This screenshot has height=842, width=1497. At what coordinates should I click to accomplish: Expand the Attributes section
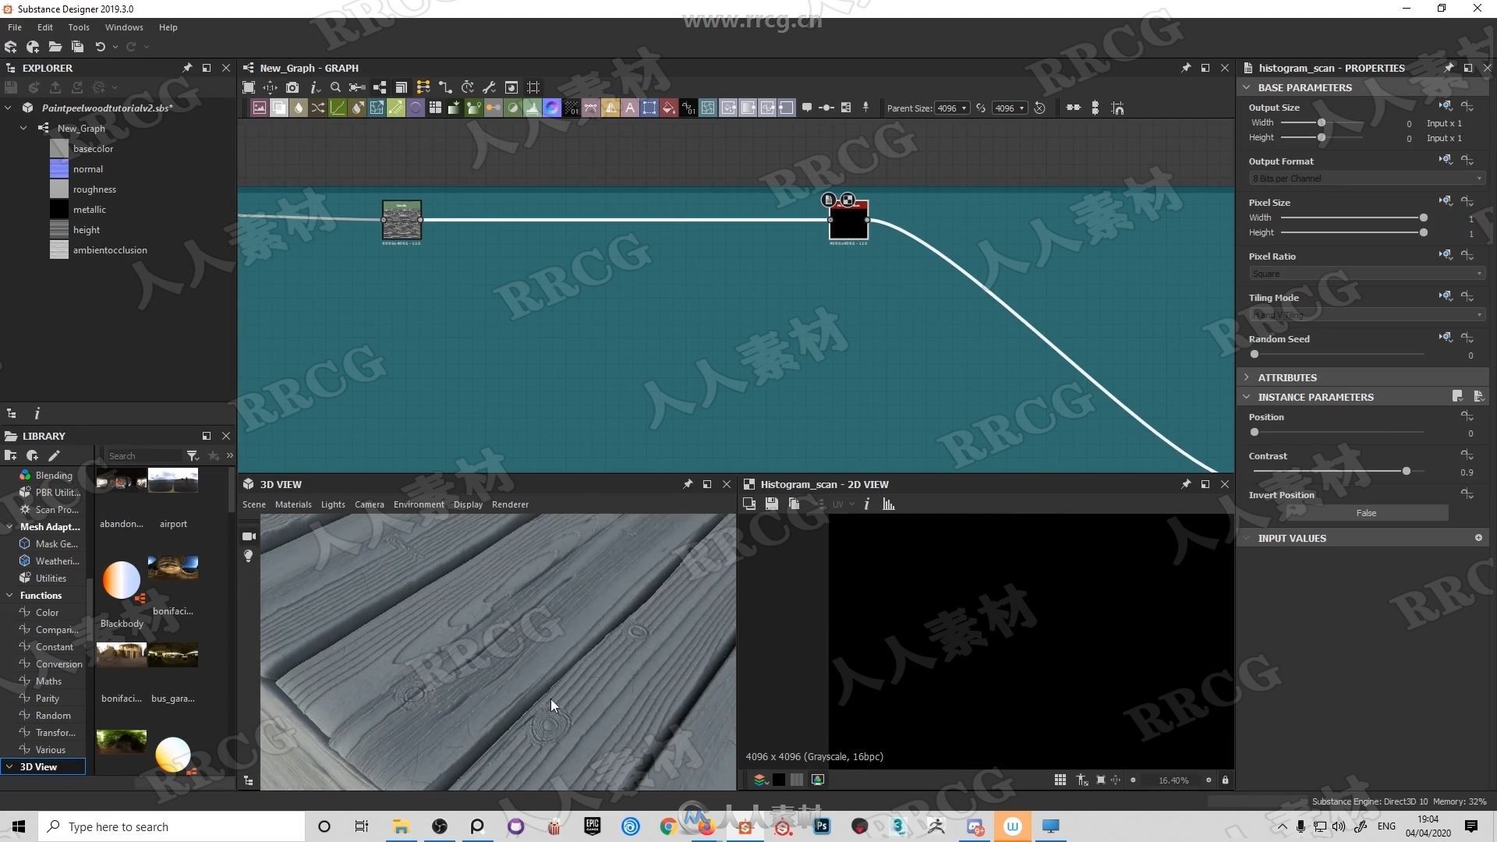tap(1246, 377)
